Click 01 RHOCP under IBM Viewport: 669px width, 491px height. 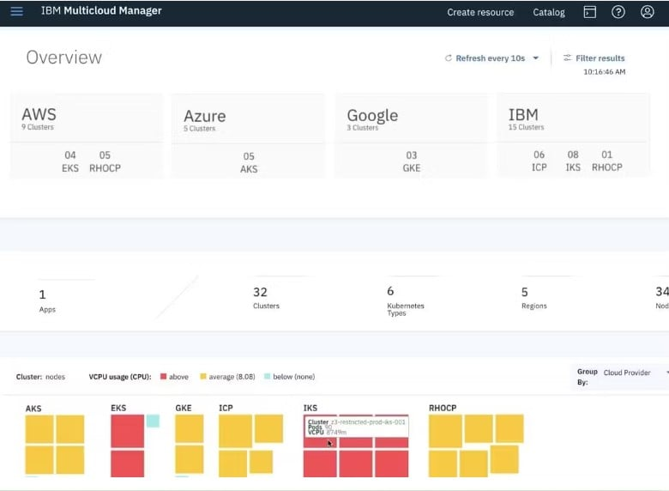pyautogui.click(x=606, y=161)
